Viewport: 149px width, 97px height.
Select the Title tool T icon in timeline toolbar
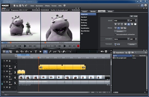[36, 52]
